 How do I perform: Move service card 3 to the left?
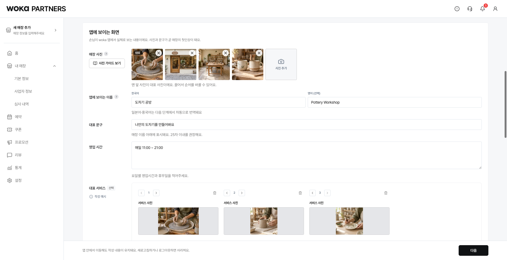(x=312, y=193)
